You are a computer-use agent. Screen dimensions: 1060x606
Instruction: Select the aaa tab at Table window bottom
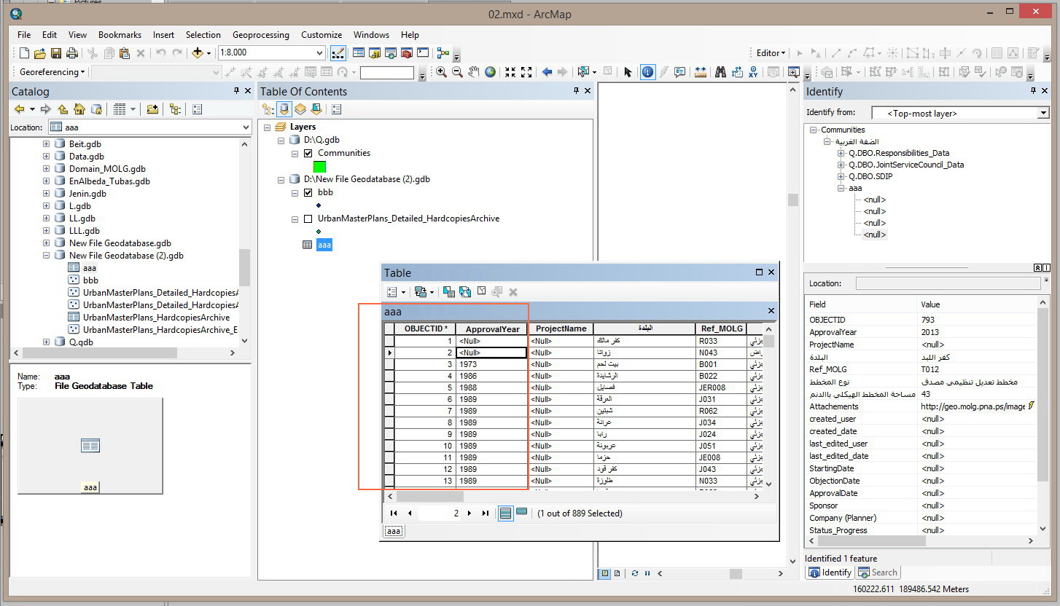click(394, 531)
